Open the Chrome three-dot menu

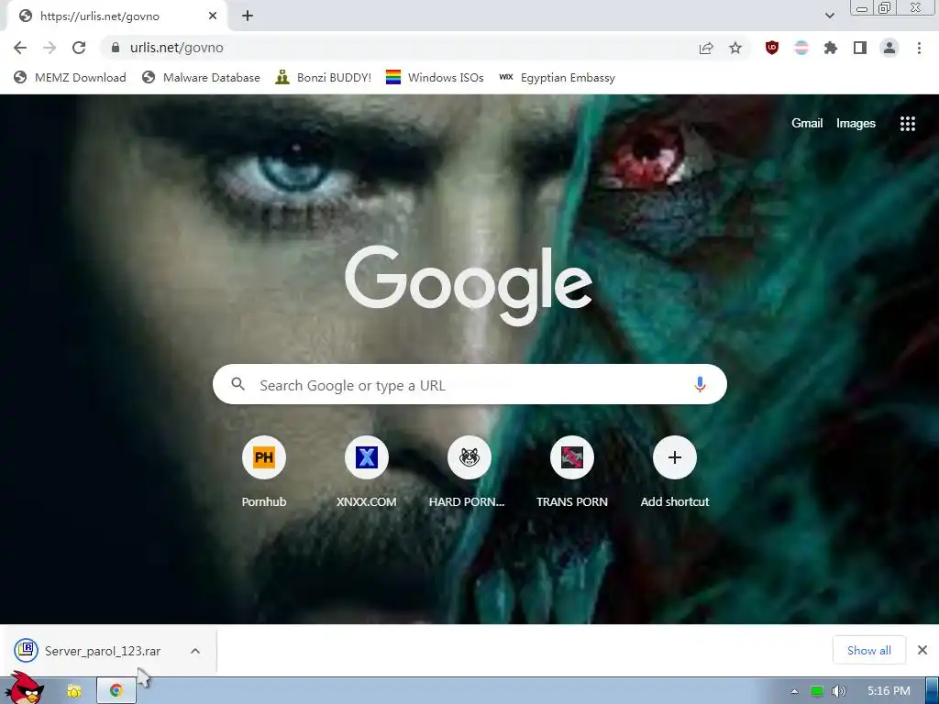[919, 48]
